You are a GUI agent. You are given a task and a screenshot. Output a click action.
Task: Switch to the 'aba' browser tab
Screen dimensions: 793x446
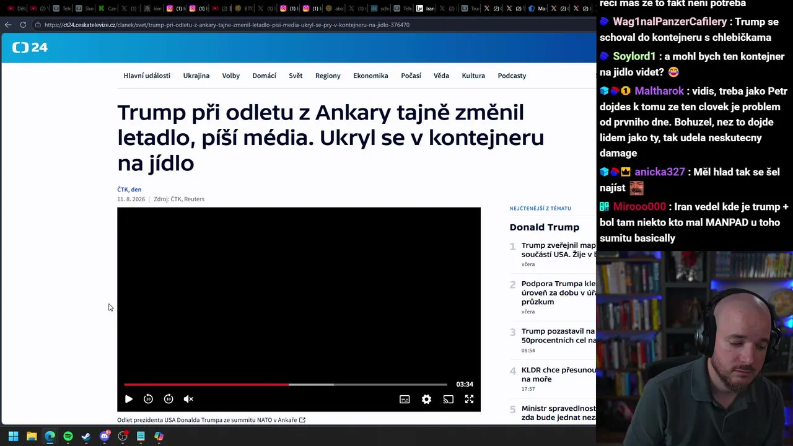pos(334,9)
